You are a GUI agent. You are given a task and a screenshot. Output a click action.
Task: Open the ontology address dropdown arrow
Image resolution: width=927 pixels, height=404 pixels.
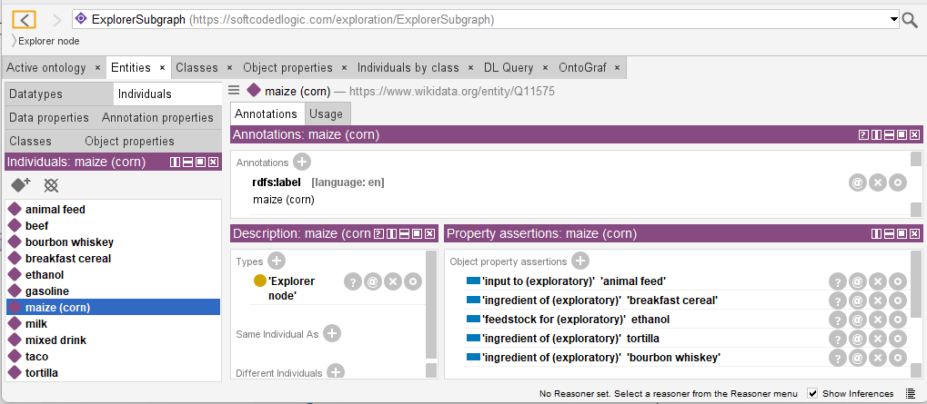click(x=893, y=19)
